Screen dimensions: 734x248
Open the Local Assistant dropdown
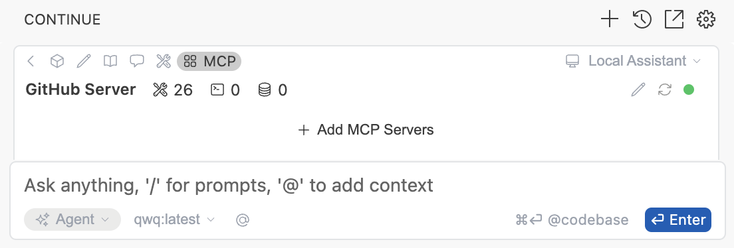click(x=634, y=61)
